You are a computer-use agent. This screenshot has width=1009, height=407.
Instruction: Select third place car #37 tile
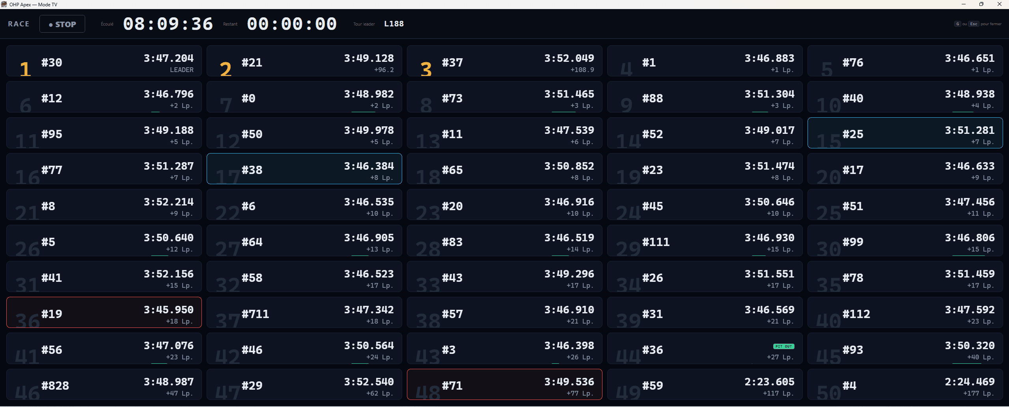point(504,61)
